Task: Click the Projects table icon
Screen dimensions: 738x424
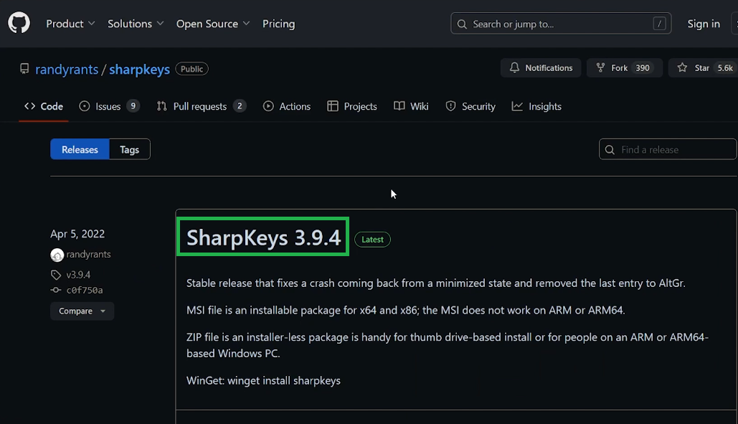Action: click(x=333, y=106)
